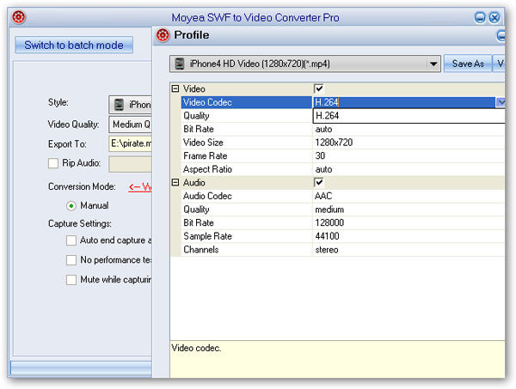
Task: Click the Save As button
Action: coord(468,64)
